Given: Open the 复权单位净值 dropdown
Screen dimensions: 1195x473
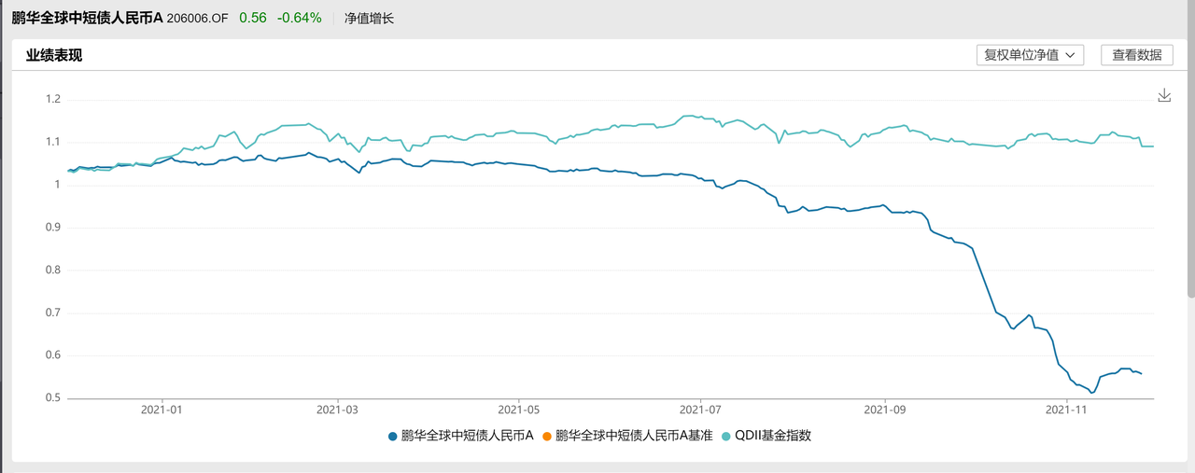Looking at the screenshot, I should (1030, 55).
